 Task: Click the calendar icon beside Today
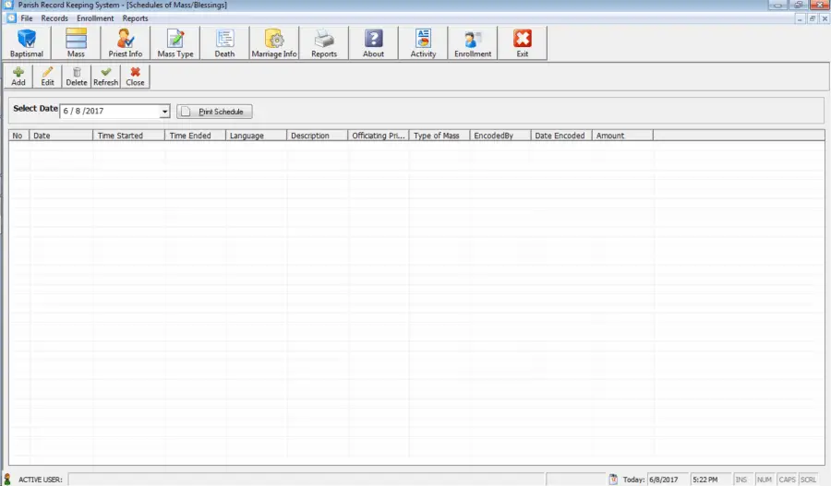(613, 480)
